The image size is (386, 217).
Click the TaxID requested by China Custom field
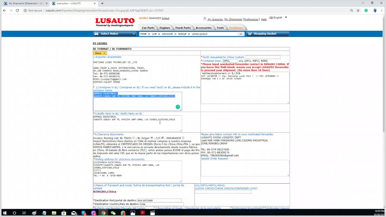[x=263, y=57]
